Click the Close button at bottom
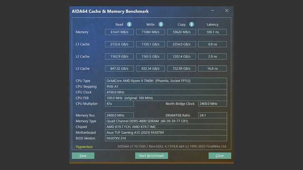This screenshot has width=303, height=170. (220, 155)
